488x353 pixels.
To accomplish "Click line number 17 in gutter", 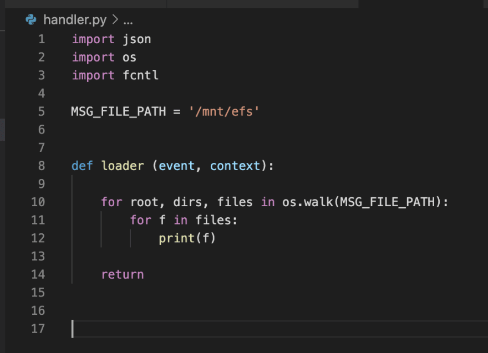I will point(38,329).
